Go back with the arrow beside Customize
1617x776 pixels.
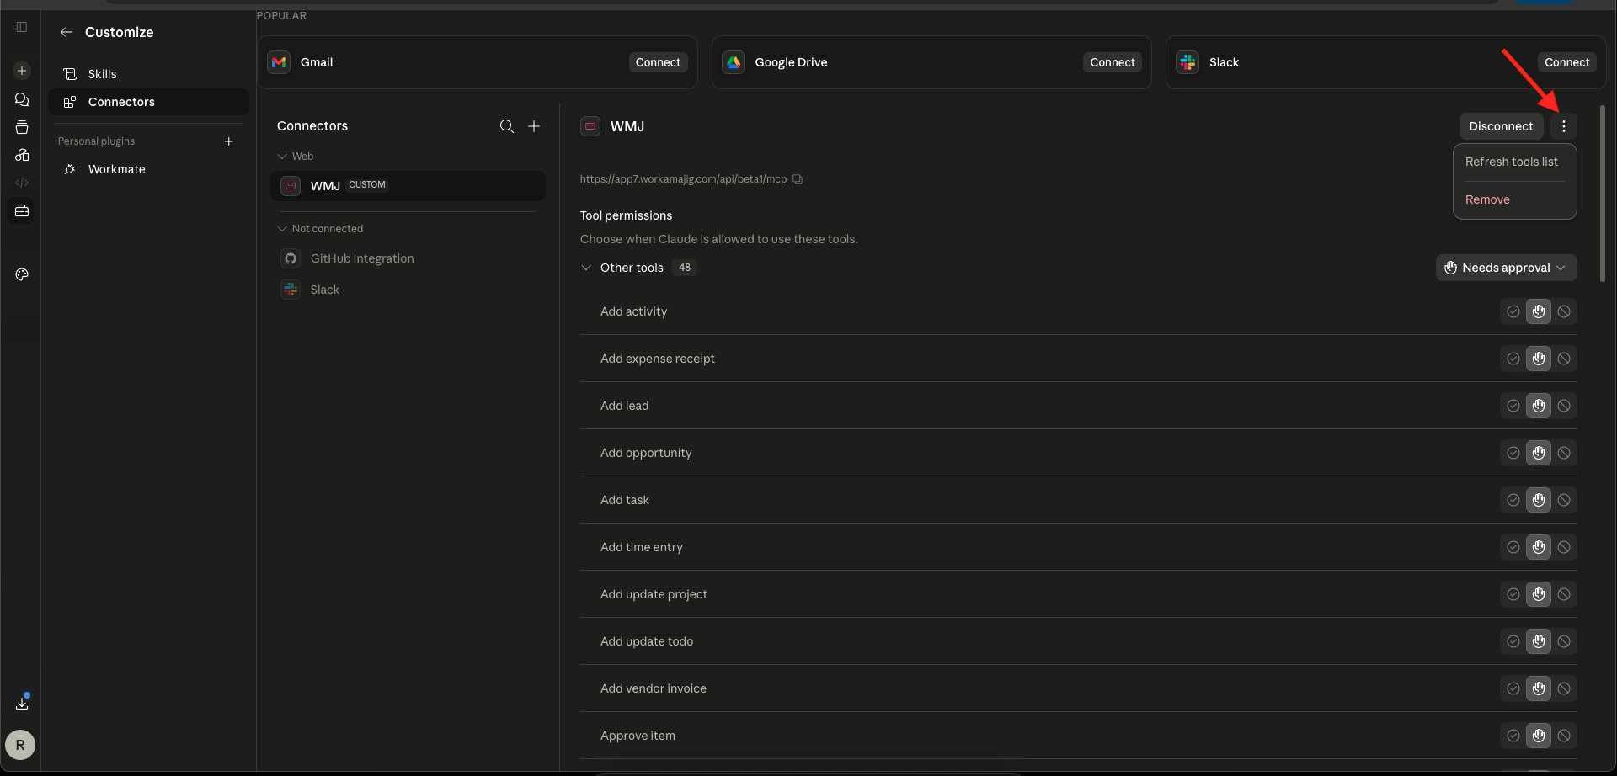(x=67, y=32)
